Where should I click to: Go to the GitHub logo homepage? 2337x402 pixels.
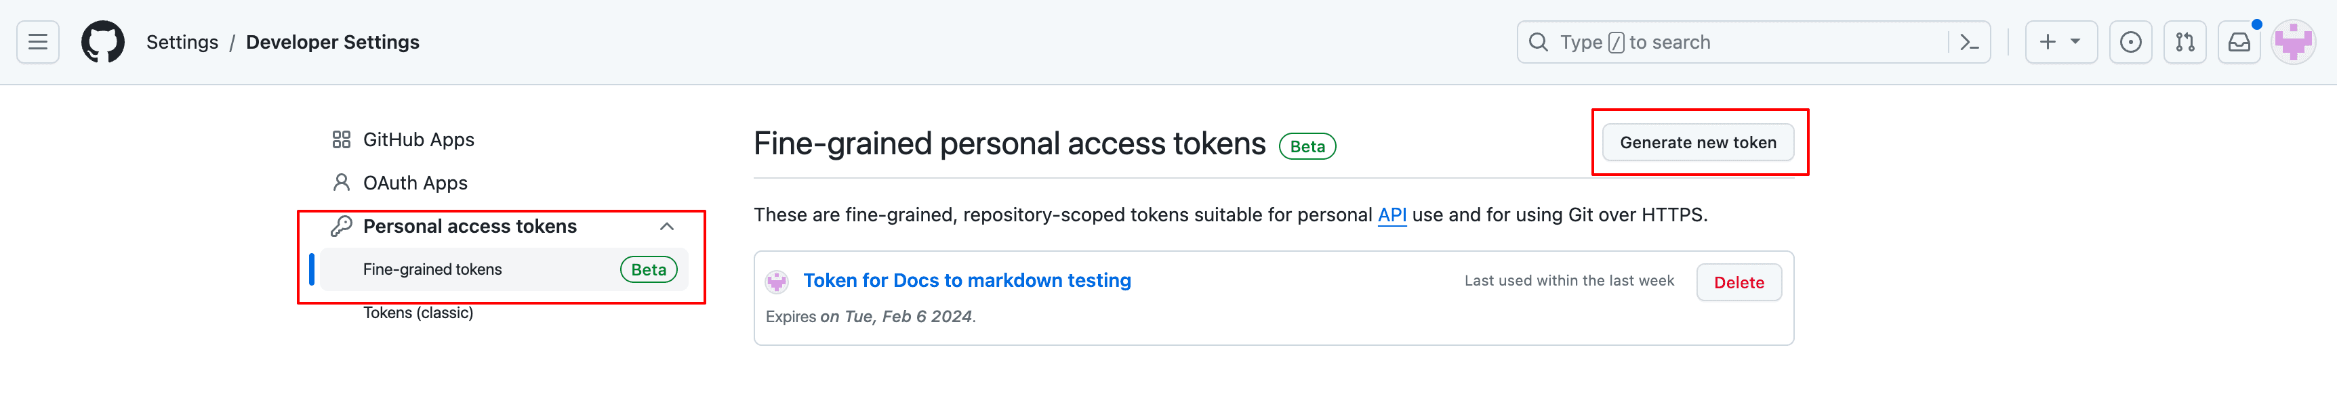pos(102,42)
